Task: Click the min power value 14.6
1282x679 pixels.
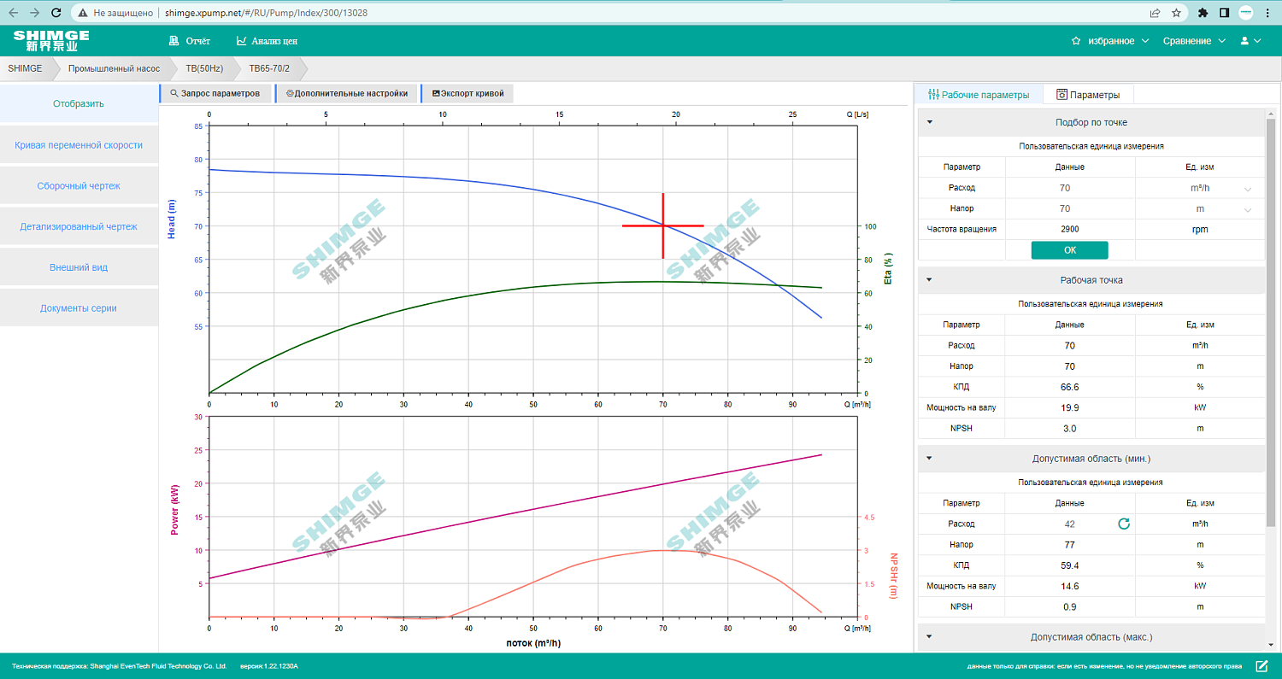Action: (1070, 586)
